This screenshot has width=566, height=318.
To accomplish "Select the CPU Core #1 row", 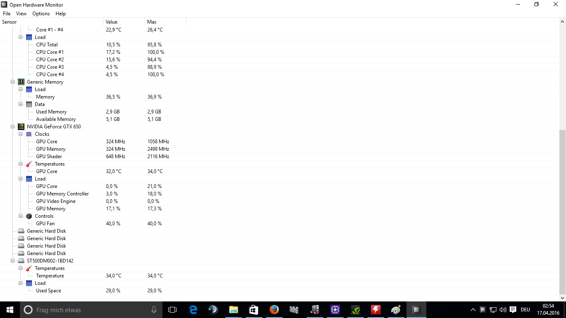I will pos(280,52).
